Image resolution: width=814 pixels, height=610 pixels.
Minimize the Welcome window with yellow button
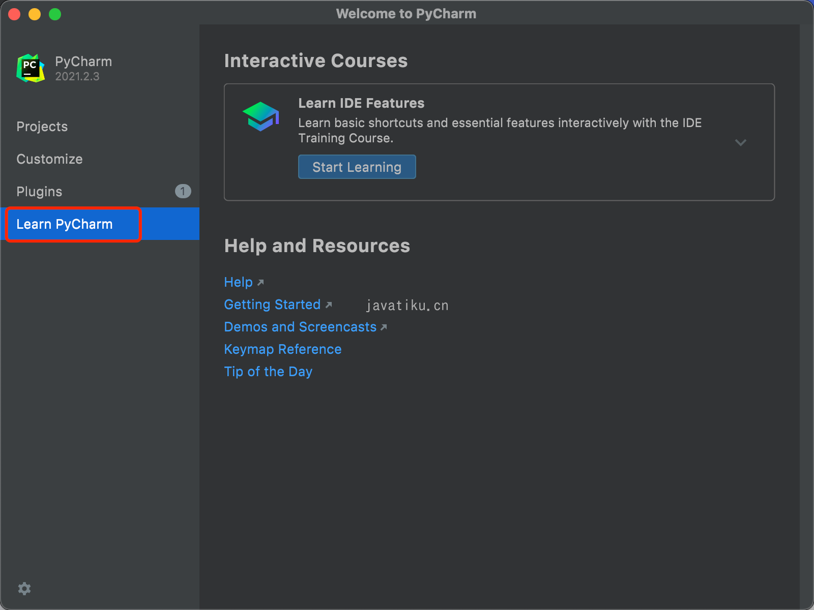tap(35, 14)
